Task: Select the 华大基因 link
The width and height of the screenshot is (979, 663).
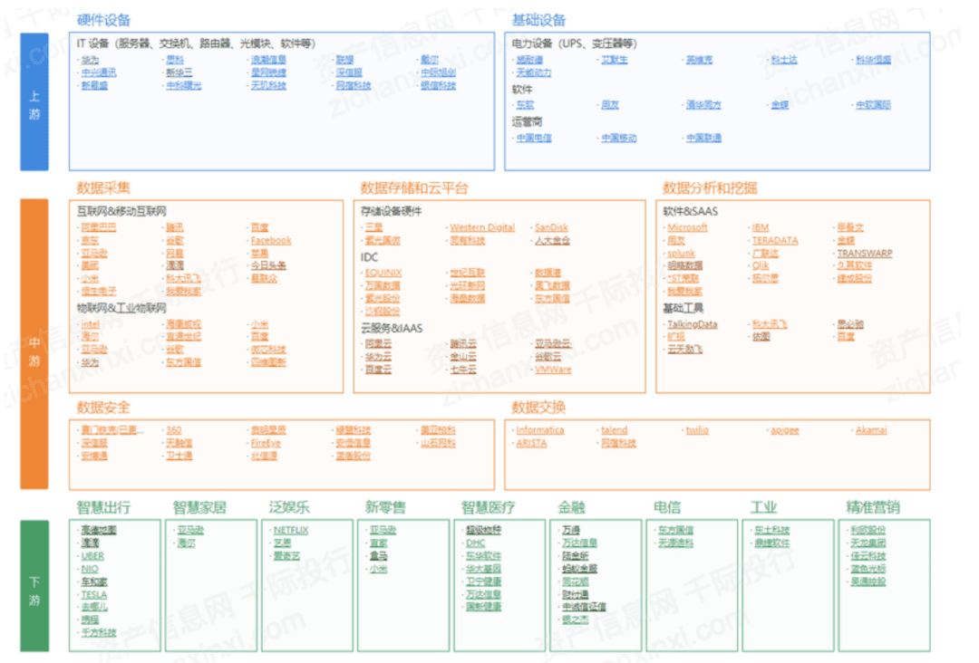Action: tap(483, 570)
